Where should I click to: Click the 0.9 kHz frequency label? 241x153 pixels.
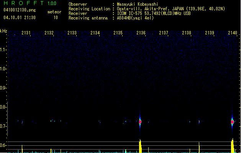coord(3,88)
